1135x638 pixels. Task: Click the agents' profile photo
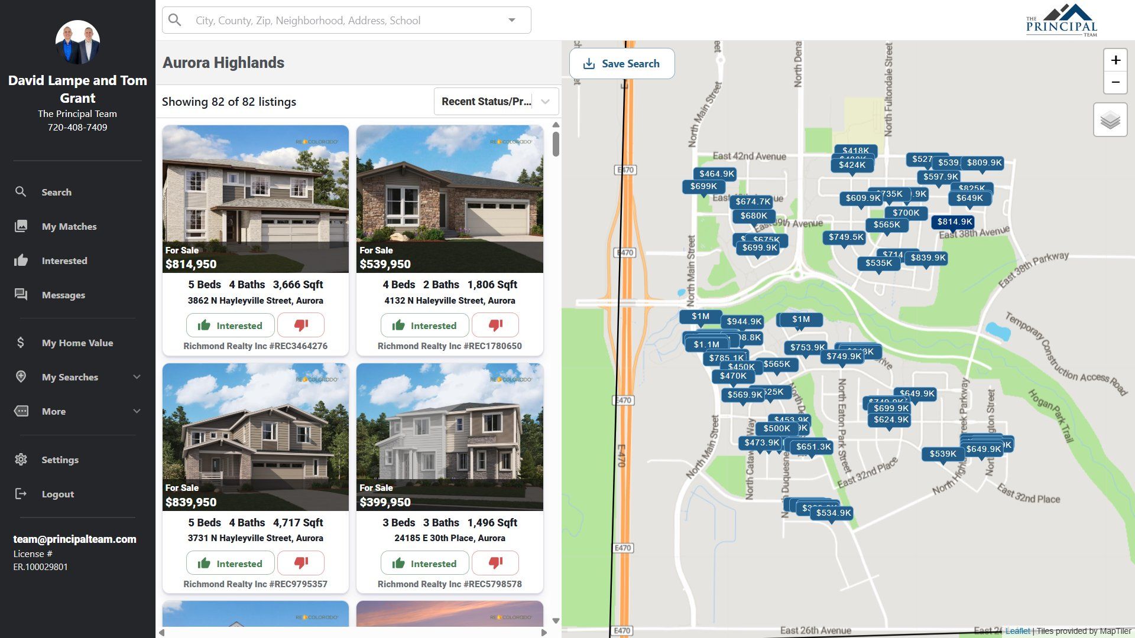tap(77, 43)
